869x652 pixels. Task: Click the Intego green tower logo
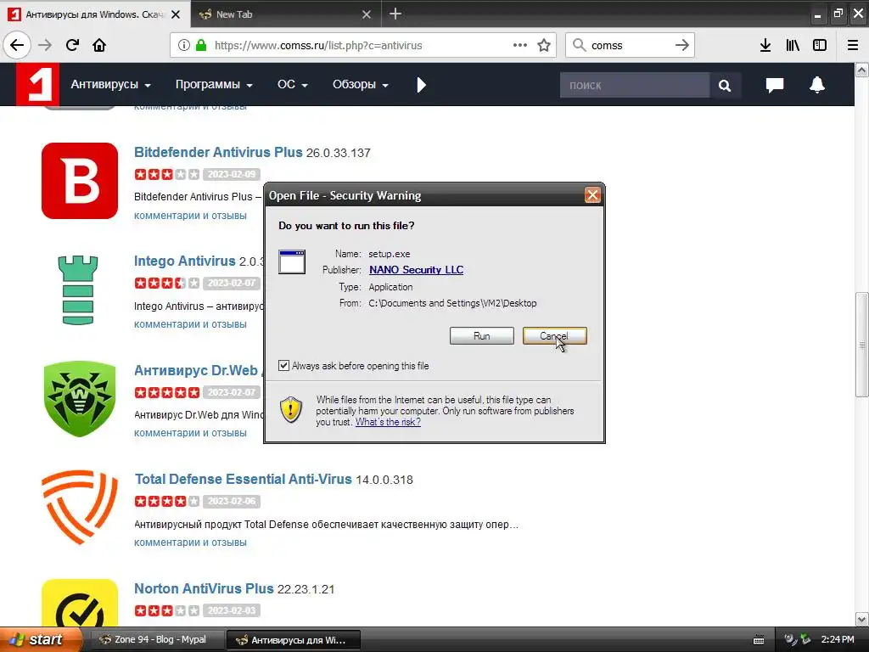coord(78,290)
